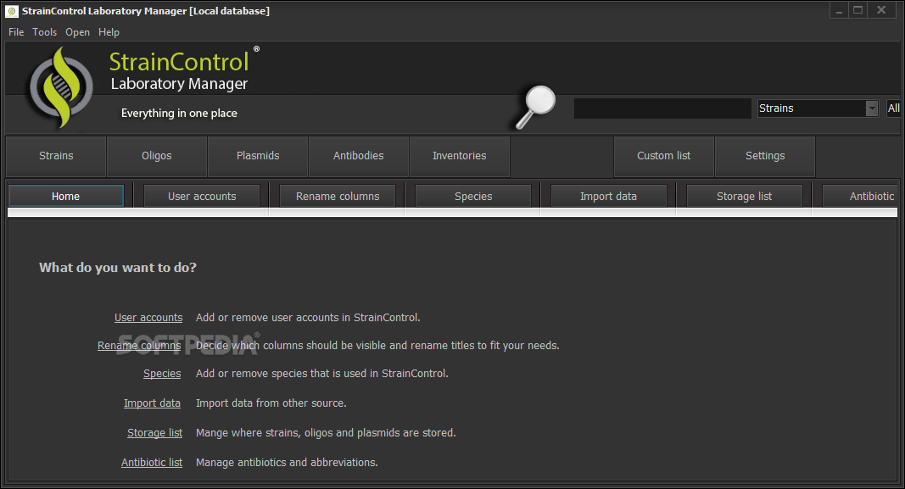Click the Antibiotic toolbar button
The image size is (905, 489).
tap(860, 196)
